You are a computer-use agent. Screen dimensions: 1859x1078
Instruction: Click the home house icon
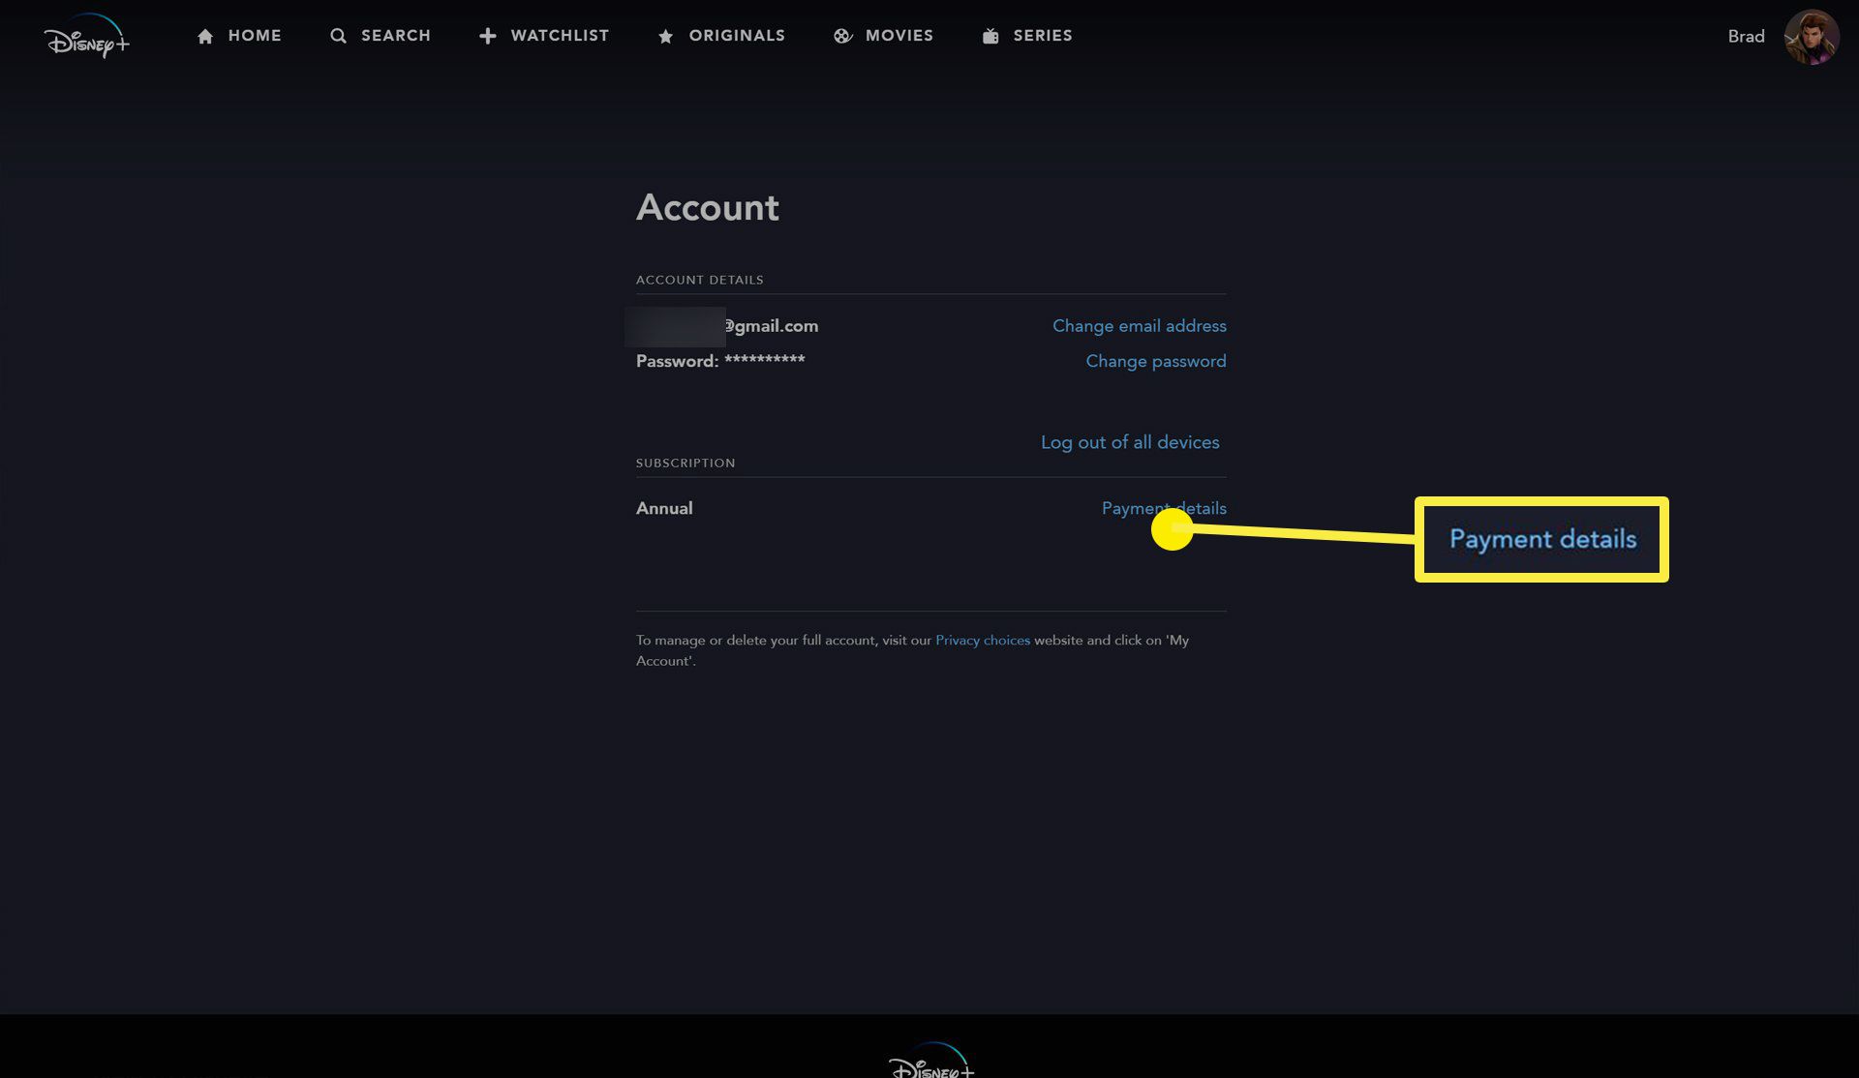[205, 36]
